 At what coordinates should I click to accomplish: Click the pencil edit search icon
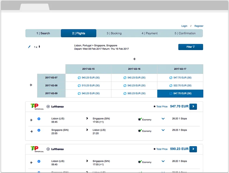(x=29, y=47)
